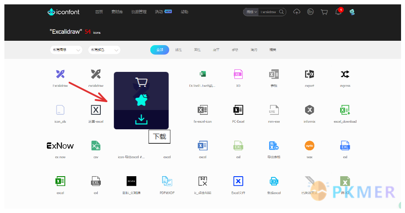Click the iconfont logo in the header
Screen dimensions: 405x213
[x=64, y=12]
